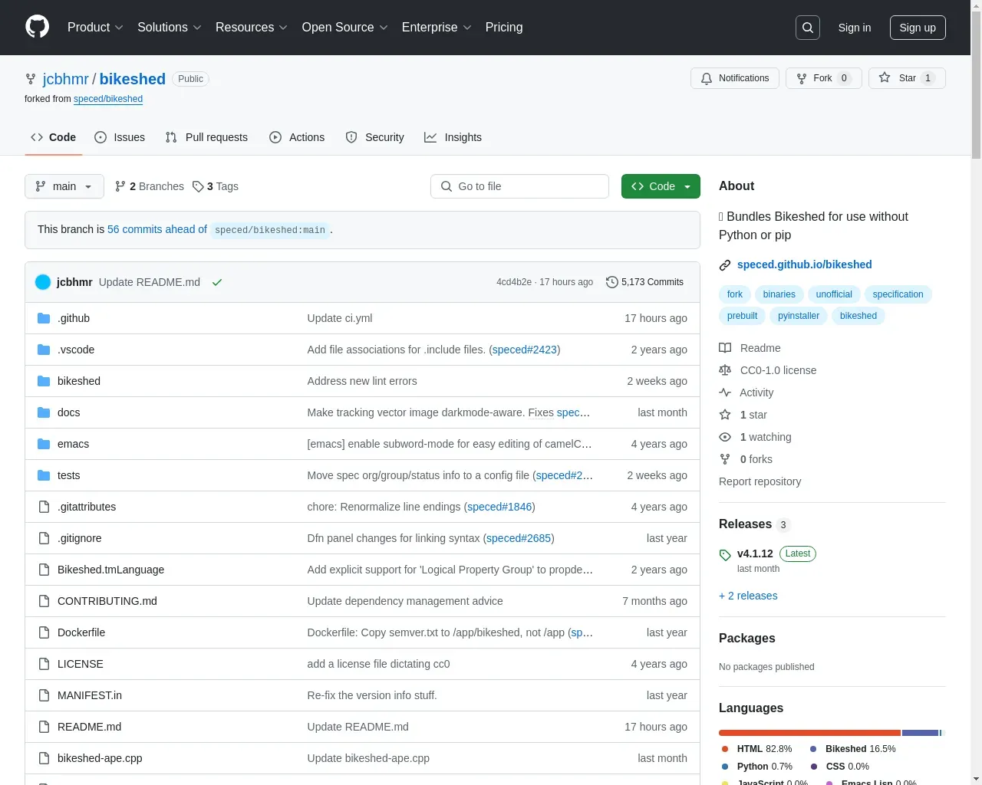Expand the Solutions menu
The width and height of the screenshot is (982, 785).
click(170, 28)
